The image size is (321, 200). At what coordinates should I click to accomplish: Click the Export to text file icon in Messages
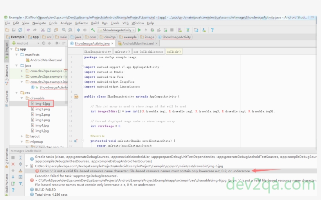[13, 184]
